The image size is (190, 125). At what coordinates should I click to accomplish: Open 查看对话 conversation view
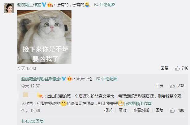pyautogui.click(x=141, y=110)
